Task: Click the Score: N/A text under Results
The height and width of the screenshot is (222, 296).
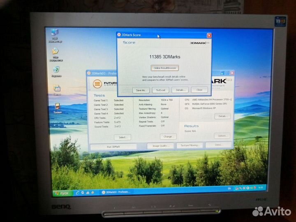Action: point(190,131)
